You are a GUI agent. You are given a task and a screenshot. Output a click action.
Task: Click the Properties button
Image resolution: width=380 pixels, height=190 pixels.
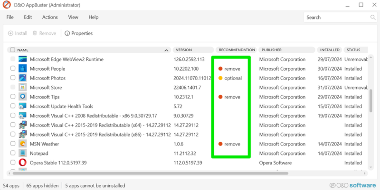click(x=78, y=33)
